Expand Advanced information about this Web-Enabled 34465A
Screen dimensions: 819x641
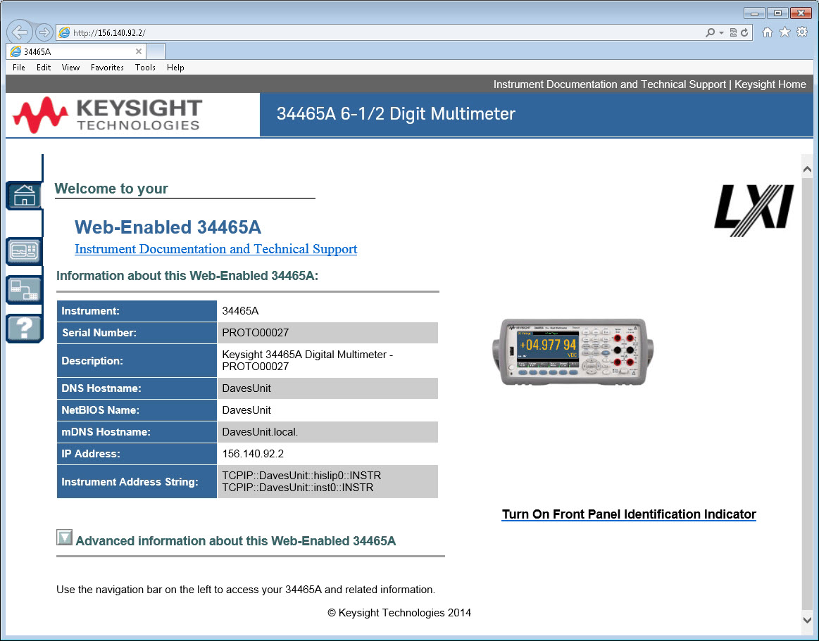(x=64, y=537)
